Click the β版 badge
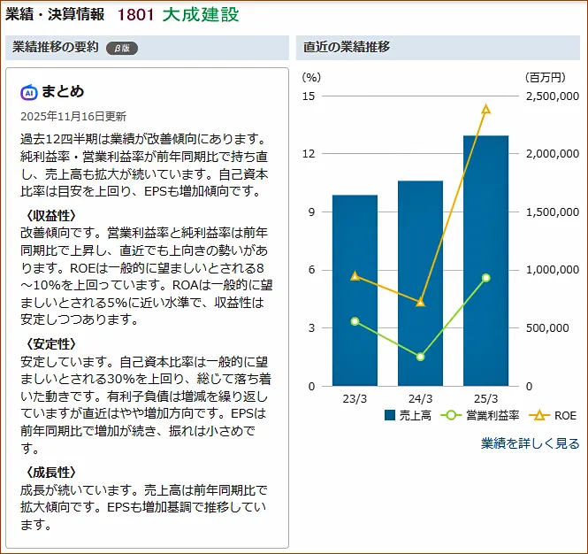 pos(122,49)
